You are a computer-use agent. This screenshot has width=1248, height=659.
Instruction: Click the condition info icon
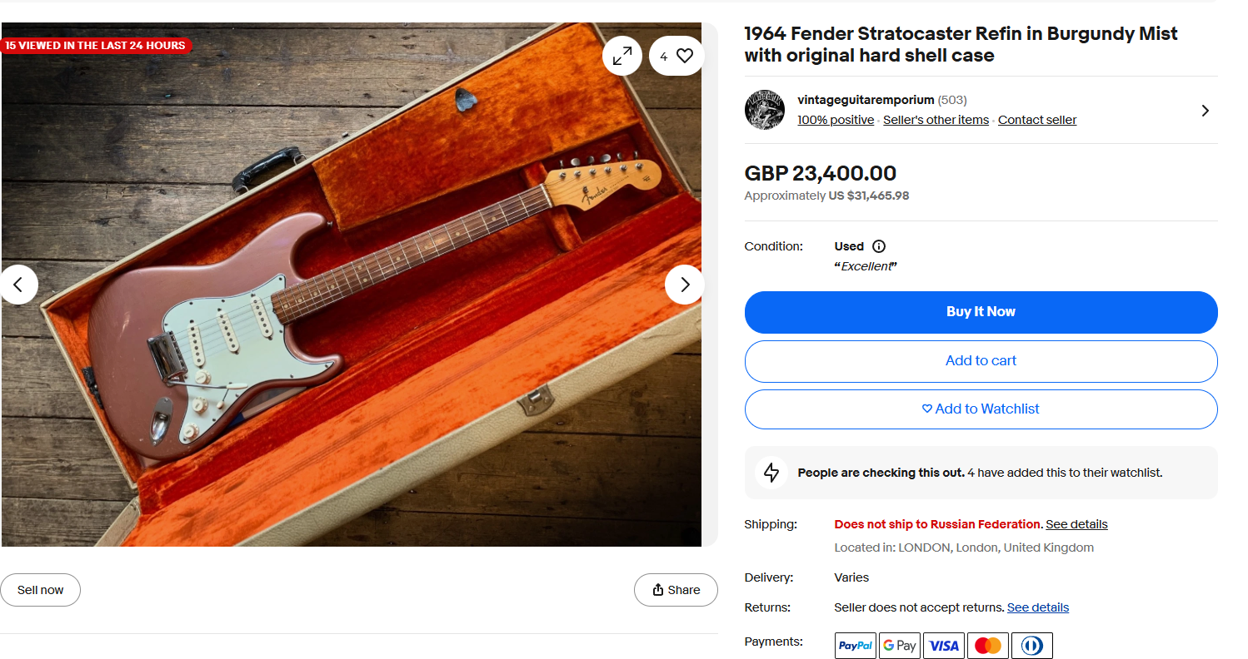(878, 246)
